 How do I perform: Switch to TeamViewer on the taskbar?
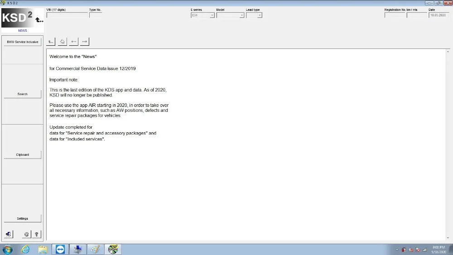point(60,249)
